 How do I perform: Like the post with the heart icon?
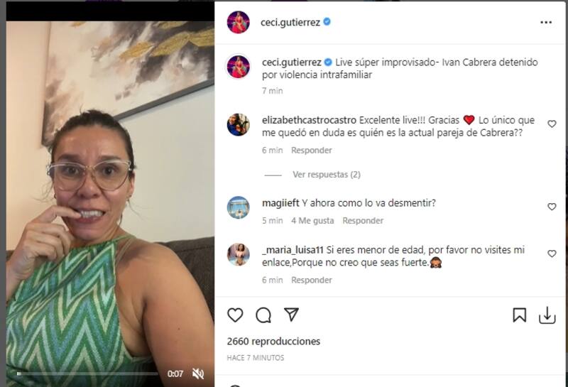click(x=235, y=315)
